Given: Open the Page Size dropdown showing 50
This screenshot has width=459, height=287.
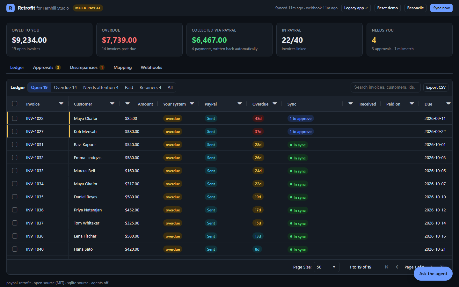Looking at the screenshot, I should [326, 267].
